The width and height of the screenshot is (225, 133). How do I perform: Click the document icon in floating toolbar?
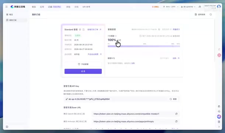tap(219, 122)
